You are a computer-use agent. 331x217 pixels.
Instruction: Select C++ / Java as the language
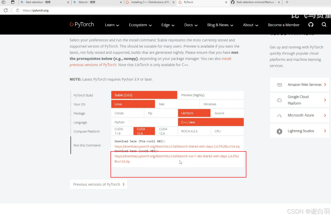(211, 122)
